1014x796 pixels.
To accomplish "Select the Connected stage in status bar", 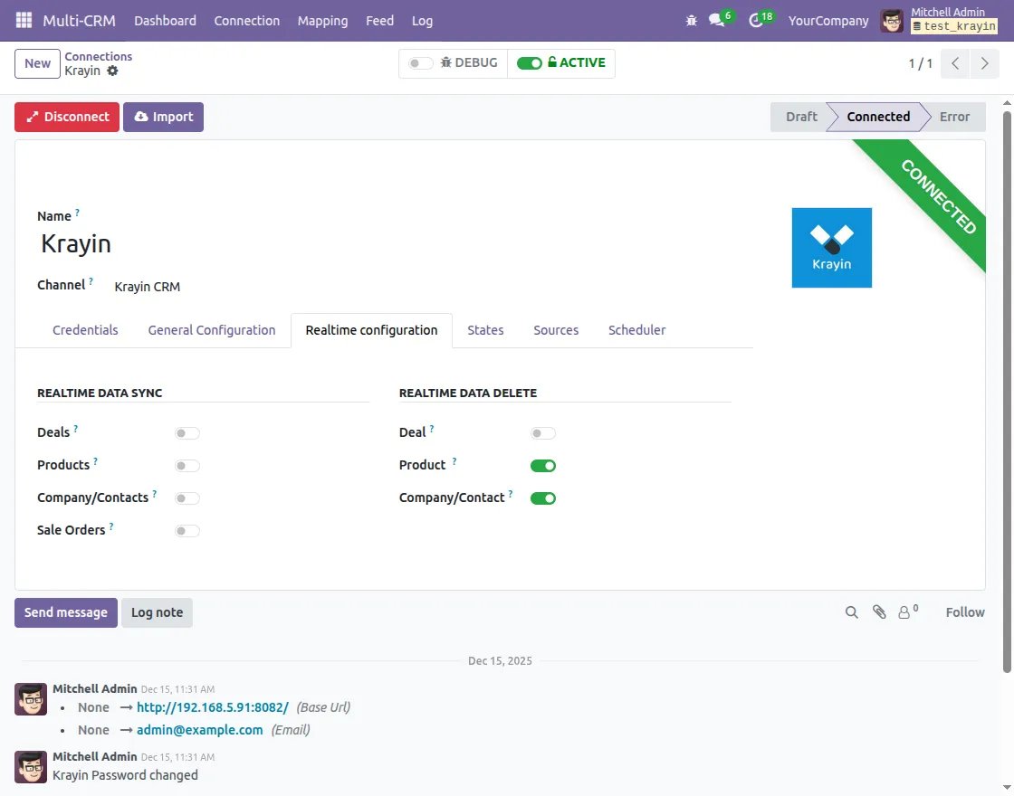I will pyautogui.click(x=876, y=117).
